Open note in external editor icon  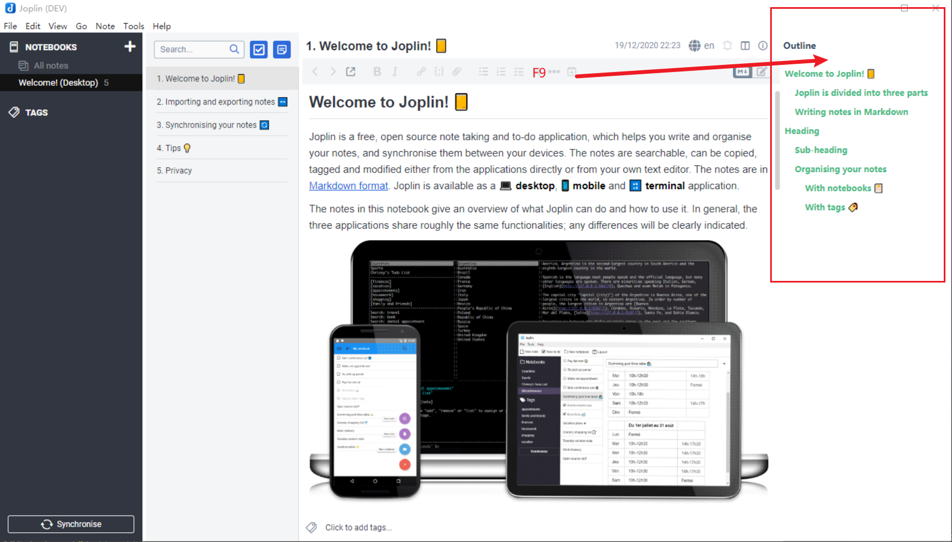point(350,71)
